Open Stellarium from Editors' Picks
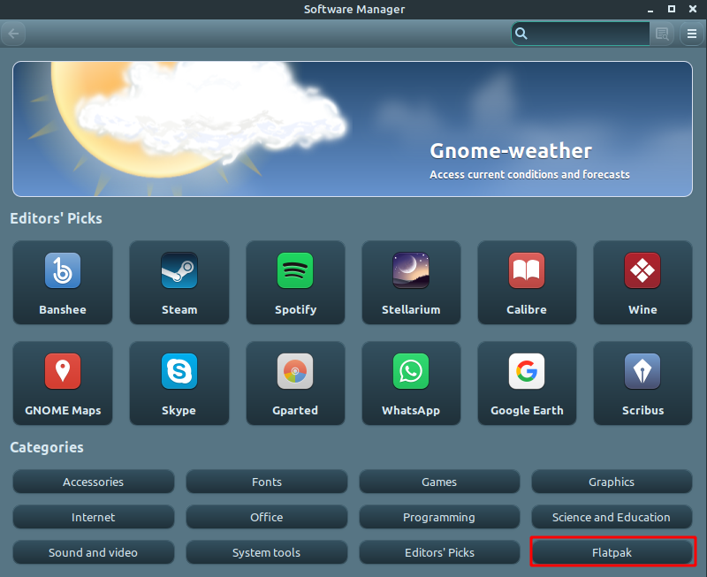 click(411, 283)
